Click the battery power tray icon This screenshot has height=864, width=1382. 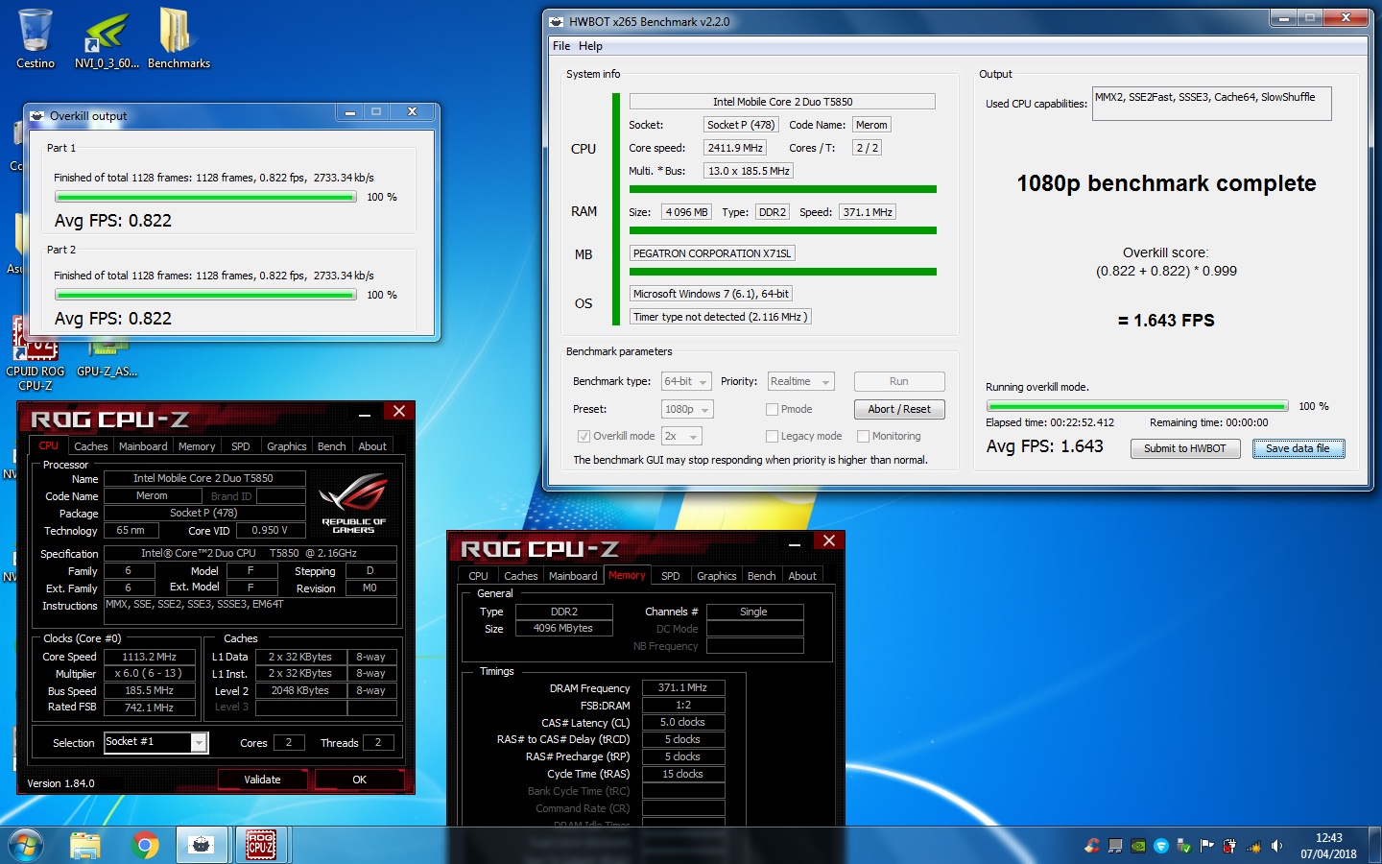1230,846
